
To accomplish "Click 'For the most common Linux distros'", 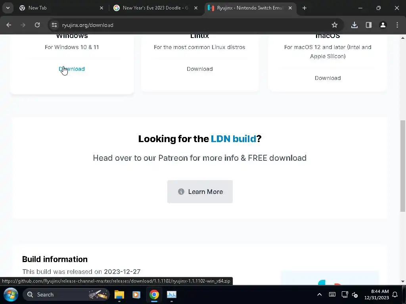I will (199, 47).
